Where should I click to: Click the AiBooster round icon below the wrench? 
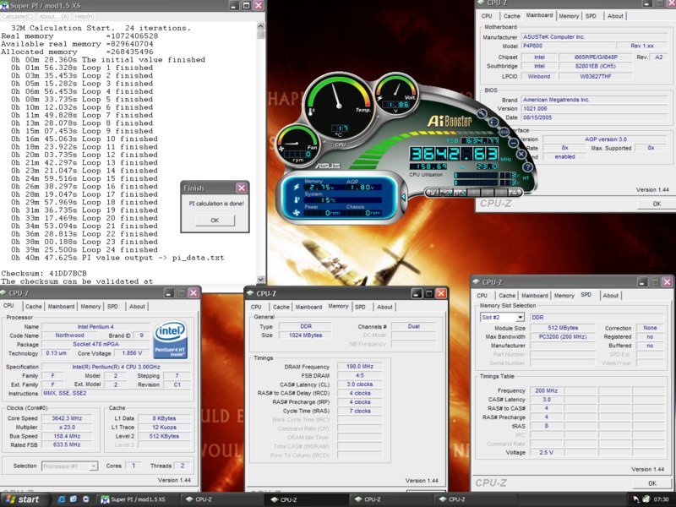(493, 123)
